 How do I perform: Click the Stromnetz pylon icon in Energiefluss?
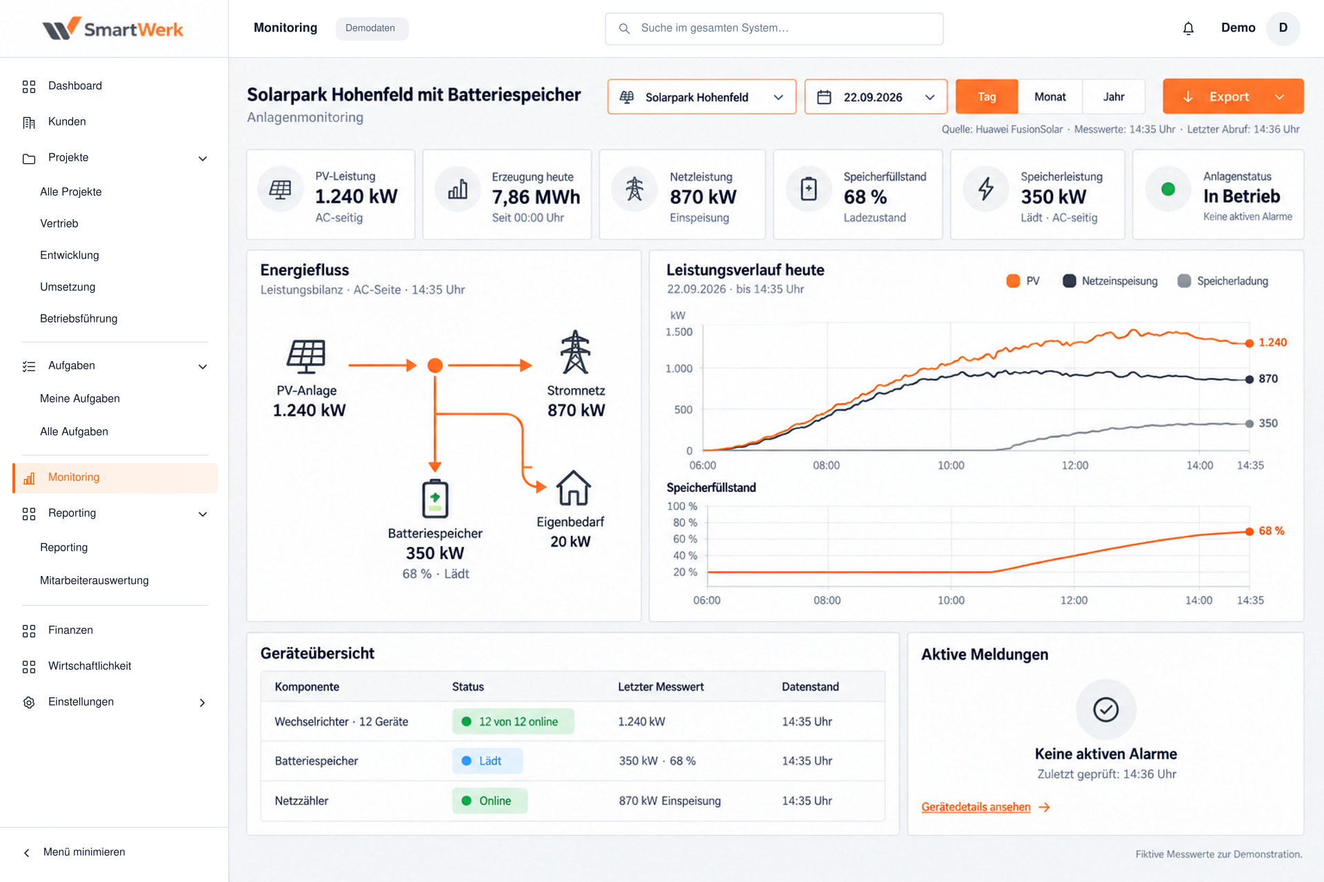[575, 352]
